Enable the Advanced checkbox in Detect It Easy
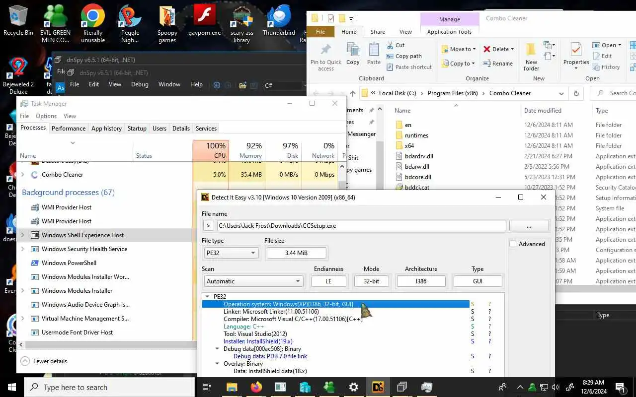This screenshot has width=636, height=397. pos(513,244)
